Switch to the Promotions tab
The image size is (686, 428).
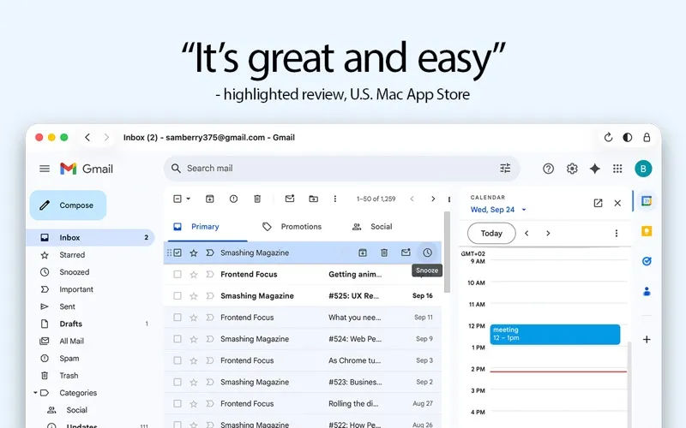[x=292, y=227]
